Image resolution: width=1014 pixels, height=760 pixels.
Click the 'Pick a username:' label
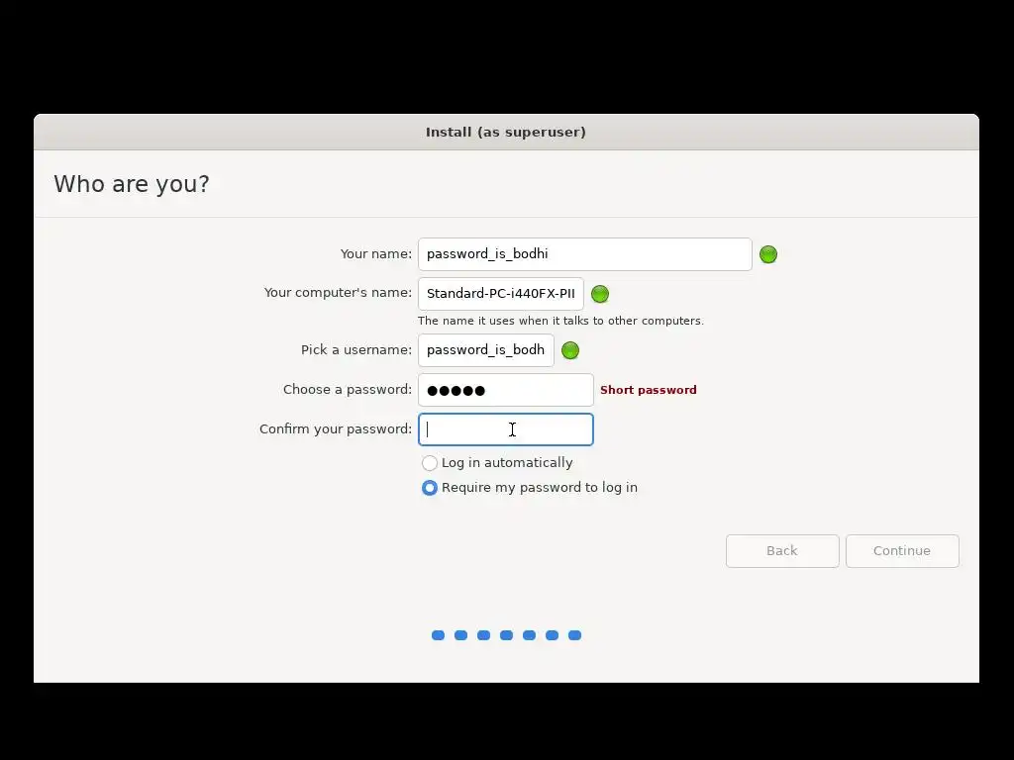point(356,349)
